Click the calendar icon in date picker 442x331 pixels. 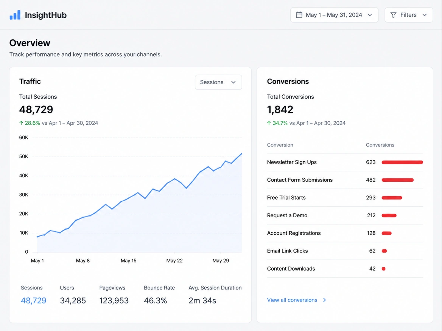(x=299, y=15)
